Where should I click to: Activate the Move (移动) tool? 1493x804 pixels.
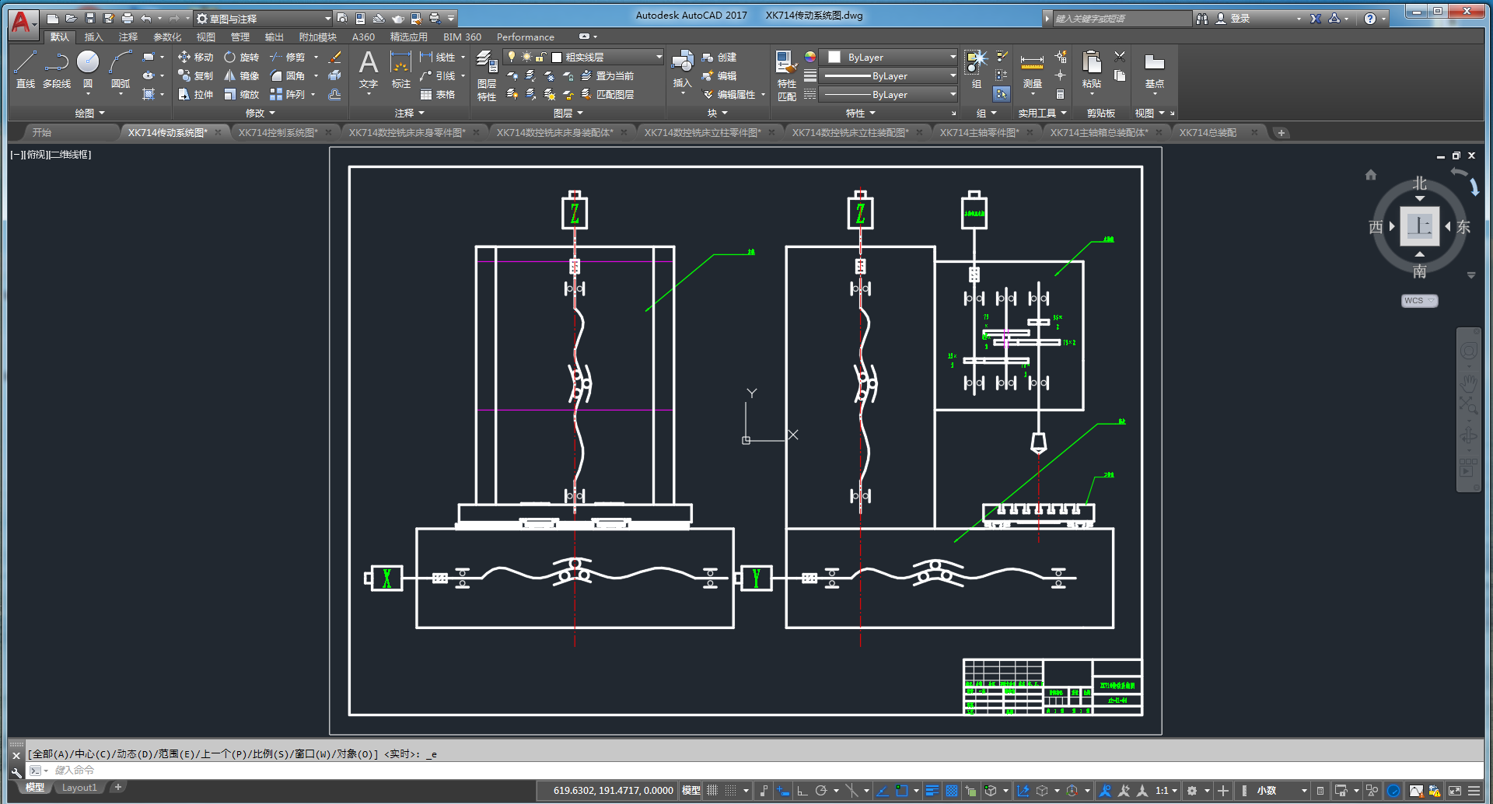(195, 58)
